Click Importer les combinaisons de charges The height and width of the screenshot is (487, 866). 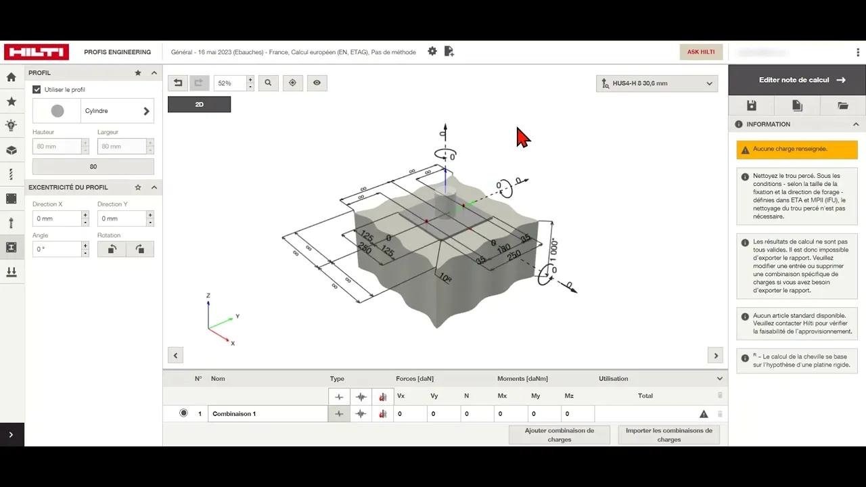pos(669,435)
